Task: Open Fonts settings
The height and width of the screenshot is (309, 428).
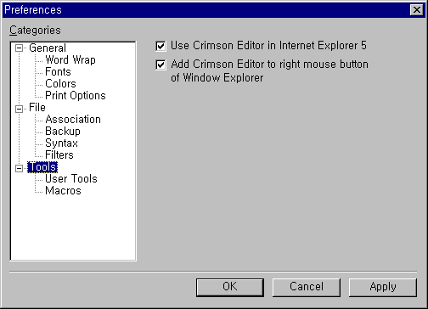Action: point(58,72)
